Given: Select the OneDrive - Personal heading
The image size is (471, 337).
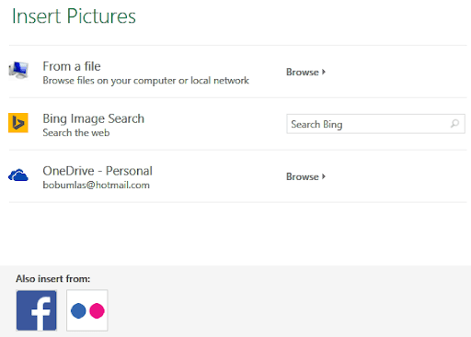Looking at the screenshot, I should point(98,171).
